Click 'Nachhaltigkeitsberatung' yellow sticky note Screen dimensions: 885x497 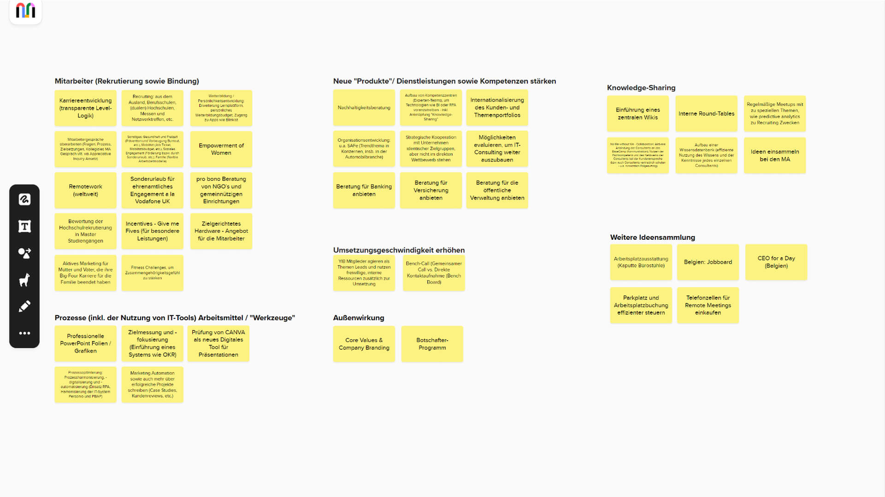point(364,107)
